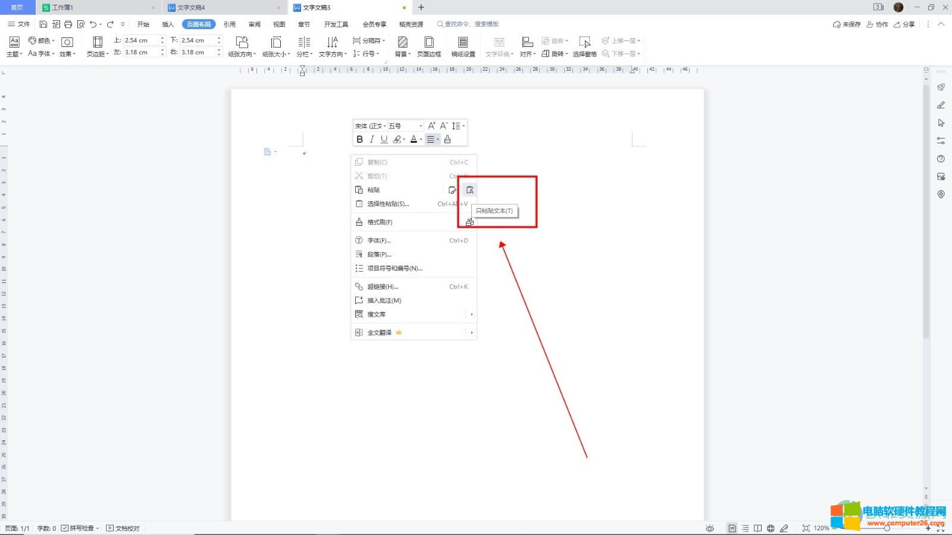Screen dimensions: 952x535
Task: Click the print icon in quick toolbar
Action: tap(68, 24)
